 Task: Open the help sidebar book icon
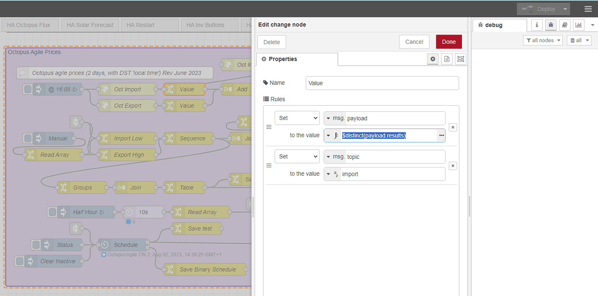[565, 25]
